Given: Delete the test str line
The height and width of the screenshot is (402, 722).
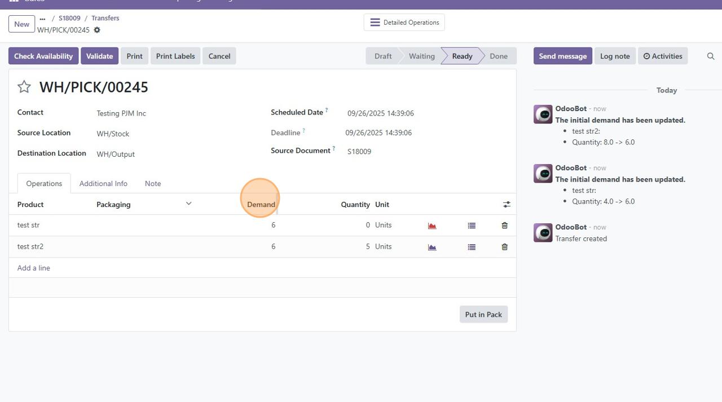Looking at the screenshot, I should [x=504, y=226].
